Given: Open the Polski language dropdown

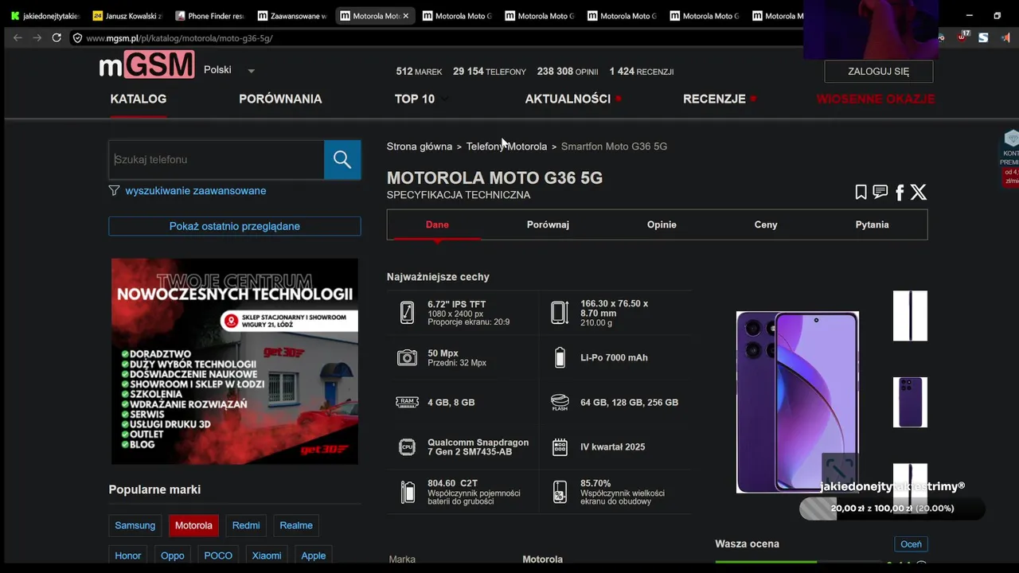Looking at the screenshot, I should (229, 70).
